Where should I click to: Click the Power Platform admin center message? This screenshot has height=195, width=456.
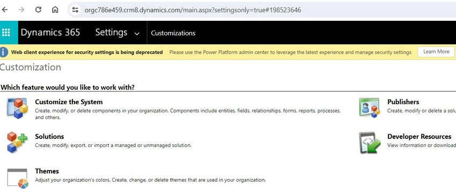(x=290, y=52)
